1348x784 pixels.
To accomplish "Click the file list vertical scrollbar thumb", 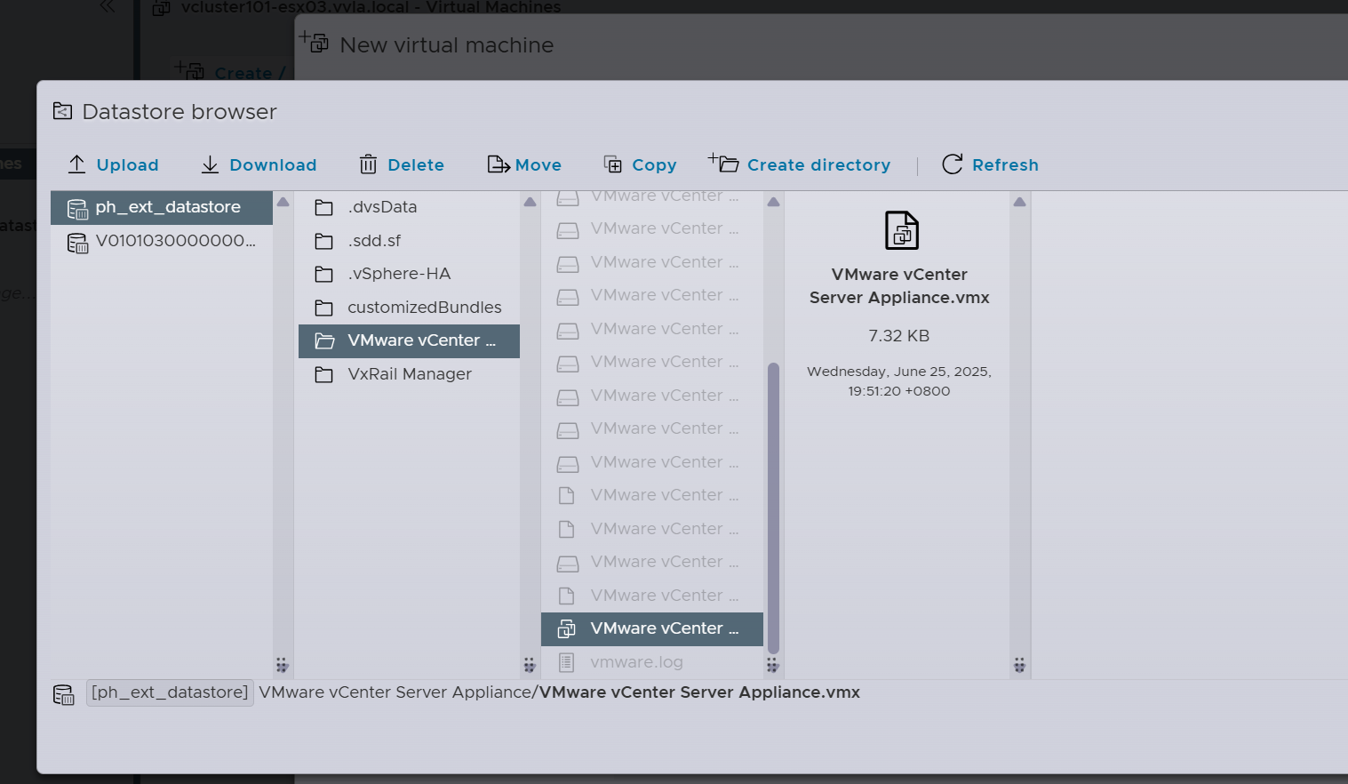I will [x=773, y=507].
